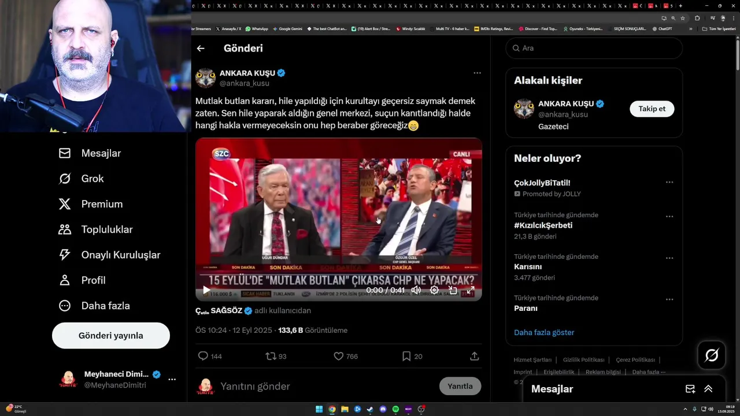The width and height of the screenshot is (740, 416).
Task: Open Mesajlar from the left sidebar
Action: point(90,153)
